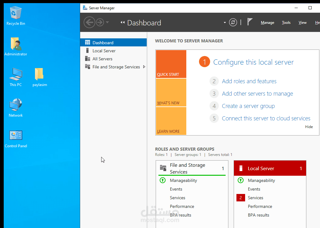This screenshot has height=228, width=320.
Task: Open the notifications flag icon
Action: coord(249,22)
